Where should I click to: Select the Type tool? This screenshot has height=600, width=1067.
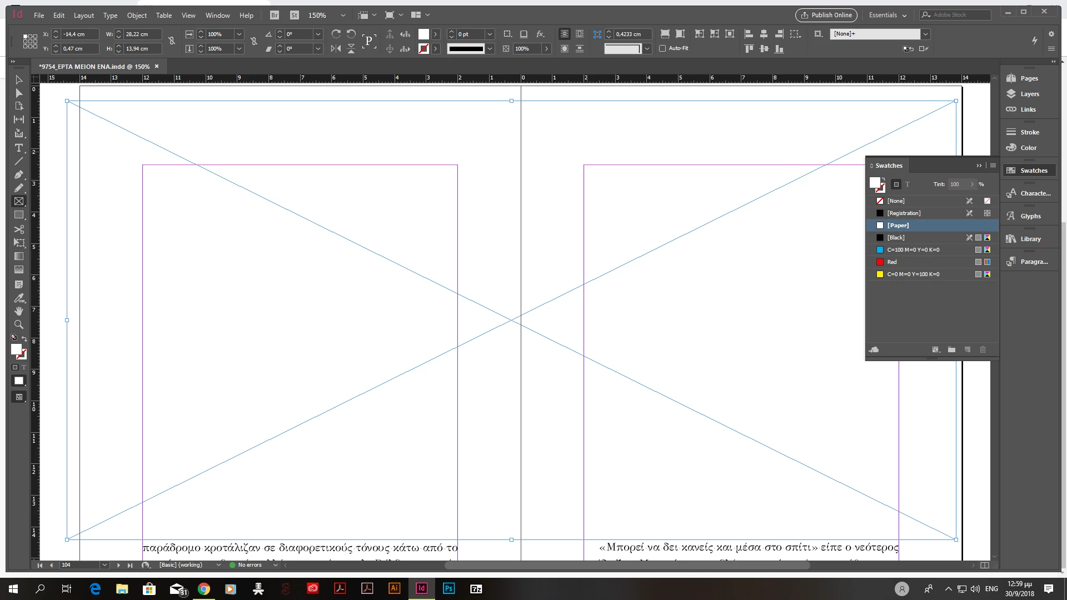tap(19, 148)
